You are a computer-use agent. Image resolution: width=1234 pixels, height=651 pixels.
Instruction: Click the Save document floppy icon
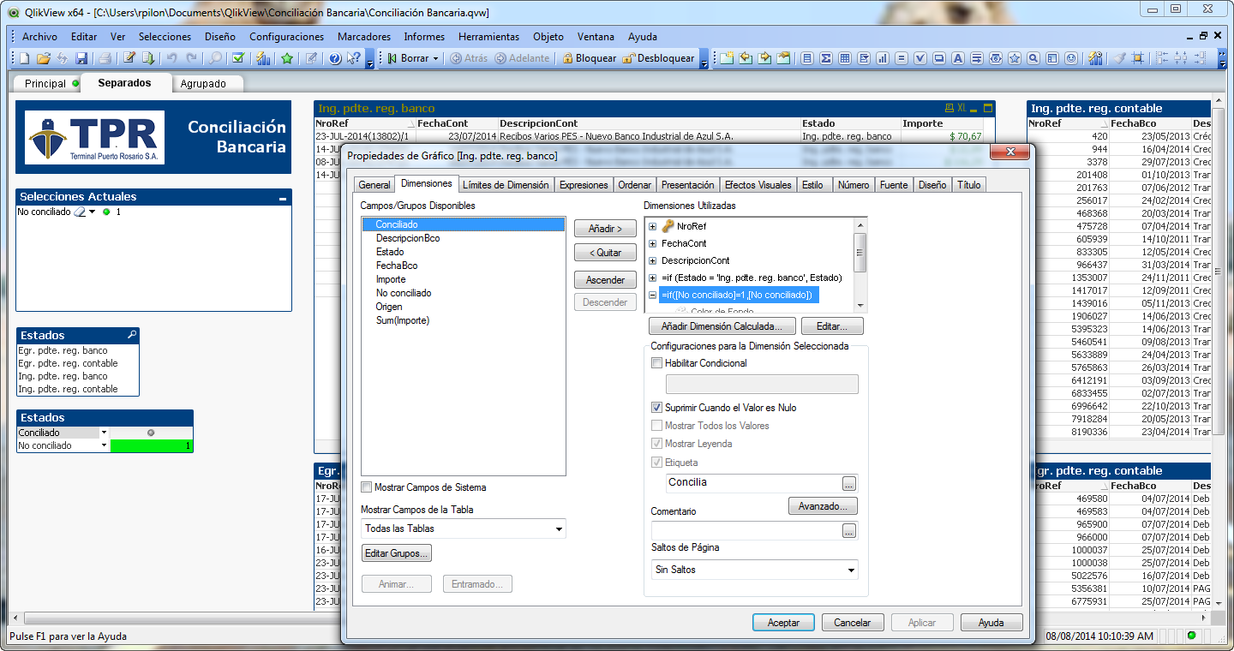pos(81,58)
